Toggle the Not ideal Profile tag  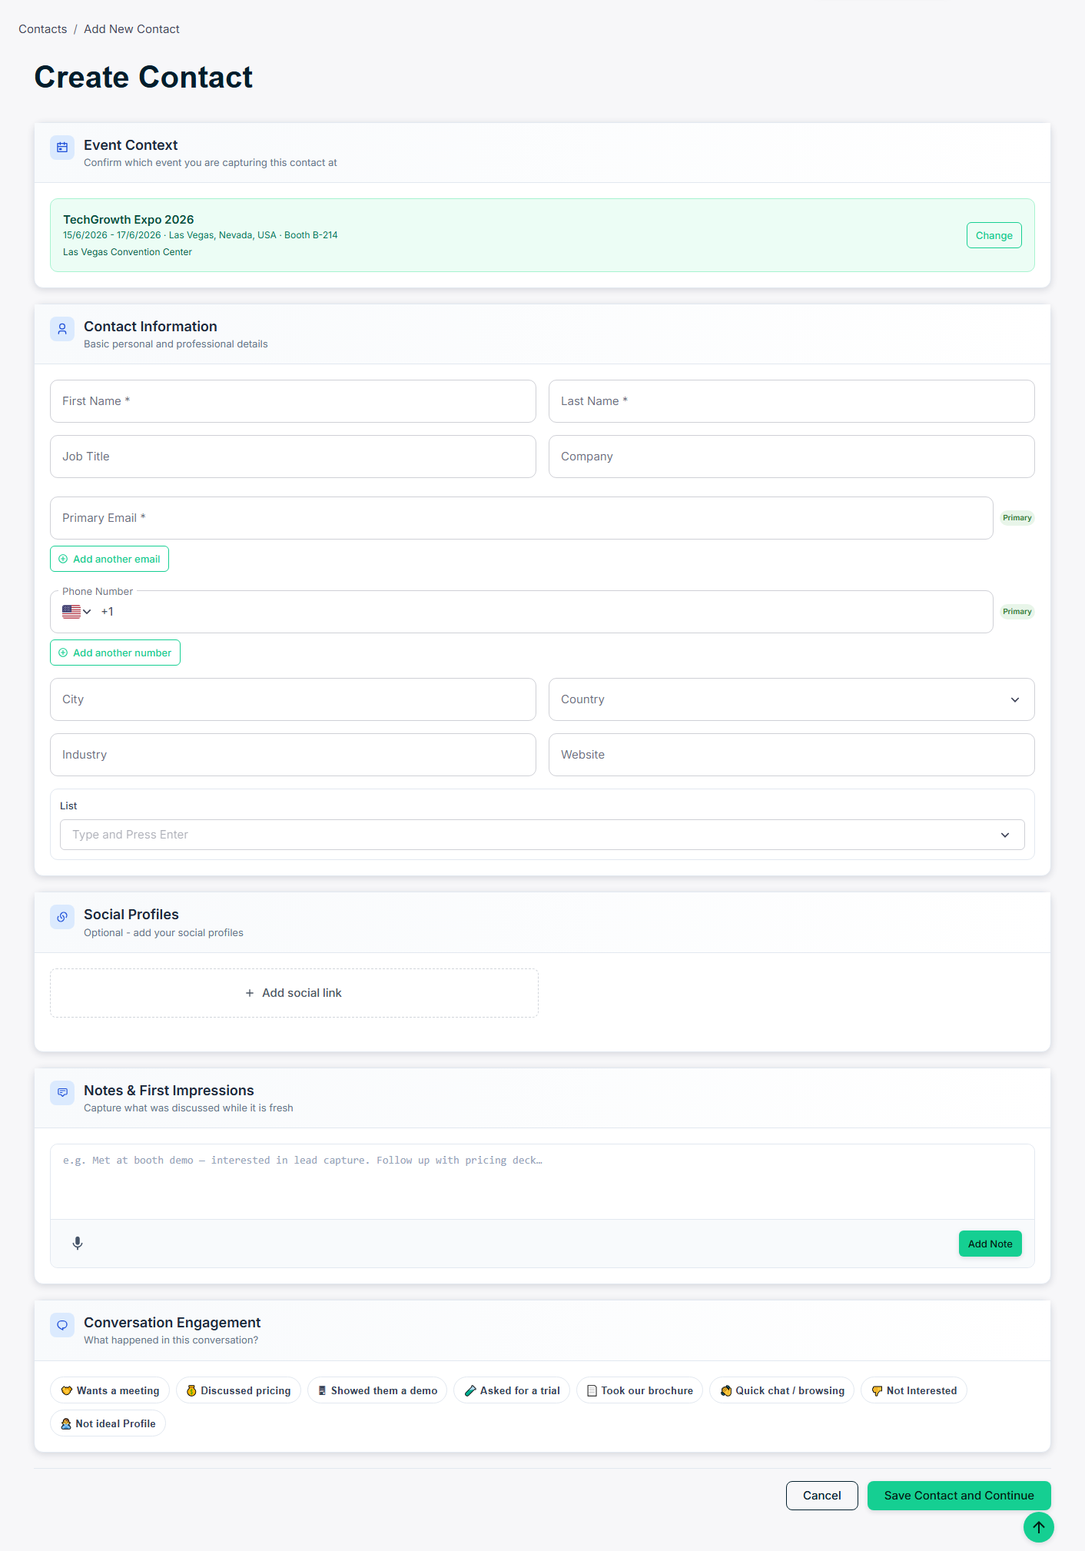(x=108, y=1423)
